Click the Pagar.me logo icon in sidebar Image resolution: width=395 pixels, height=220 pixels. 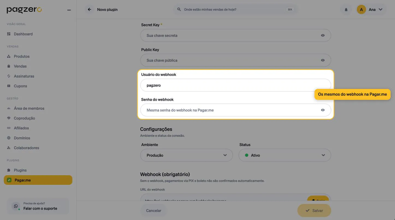pos(9,180)
